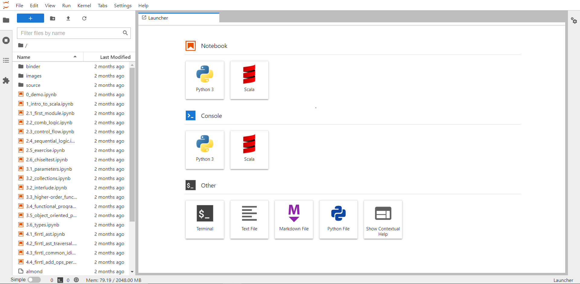This screenshot has width=580, height=284.
Task: Create a new folder
Action: point(53,18)
